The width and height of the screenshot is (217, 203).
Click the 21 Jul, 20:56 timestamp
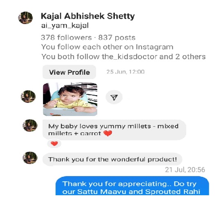[185, 170]
